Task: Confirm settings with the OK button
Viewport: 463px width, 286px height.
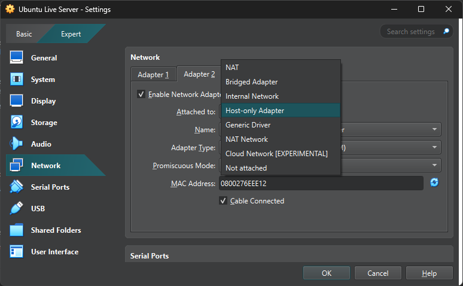Action: point(326,273)
